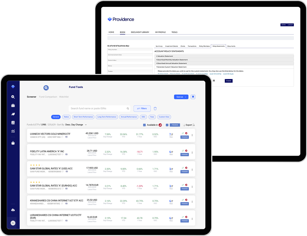Switch to Fund Comparison tab
This screenshot has width=307, height=236.
48,97
